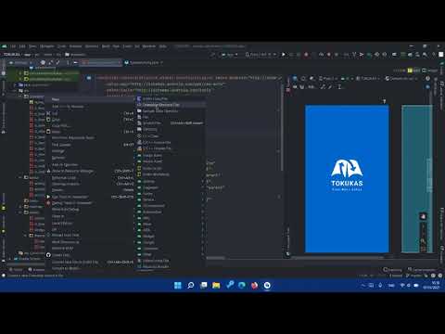Choose Activity in New submenu
445x334 pixels.
click(171, 181)
